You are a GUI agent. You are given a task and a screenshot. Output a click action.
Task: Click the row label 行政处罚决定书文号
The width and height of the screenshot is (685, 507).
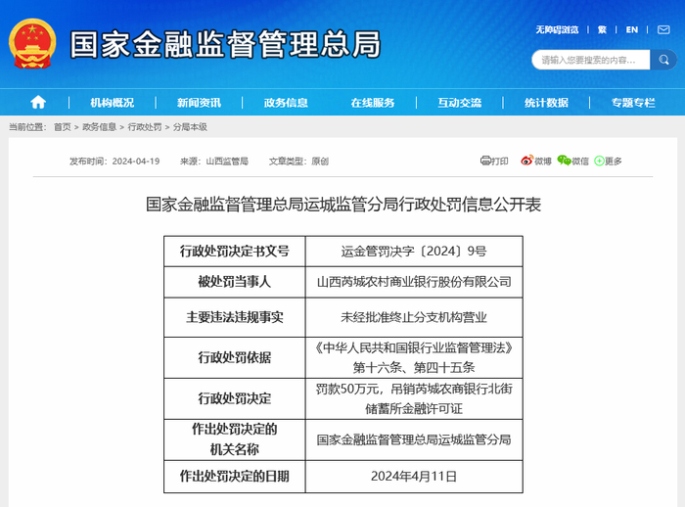click(235, 252)
